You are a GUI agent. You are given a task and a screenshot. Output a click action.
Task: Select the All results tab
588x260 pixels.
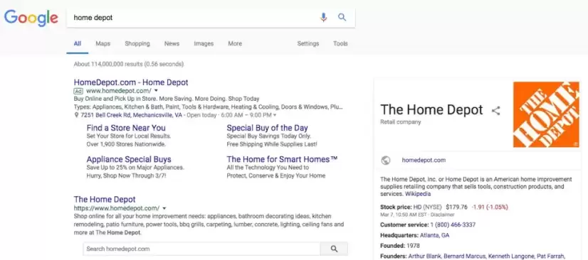point(78,43)
